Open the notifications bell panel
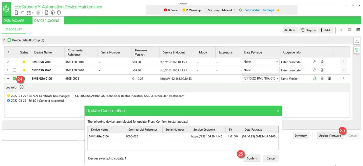Viewport: 363px width, 166px height. pos(357,41)
